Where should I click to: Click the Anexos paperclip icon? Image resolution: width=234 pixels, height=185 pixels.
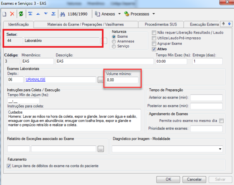97,14
